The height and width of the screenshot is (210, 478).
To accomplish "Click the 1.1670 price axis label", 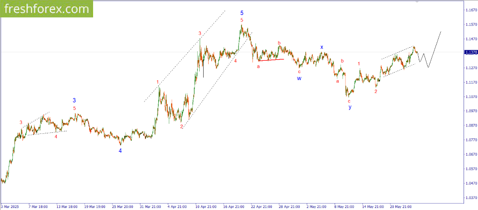I will pos(472,10).
